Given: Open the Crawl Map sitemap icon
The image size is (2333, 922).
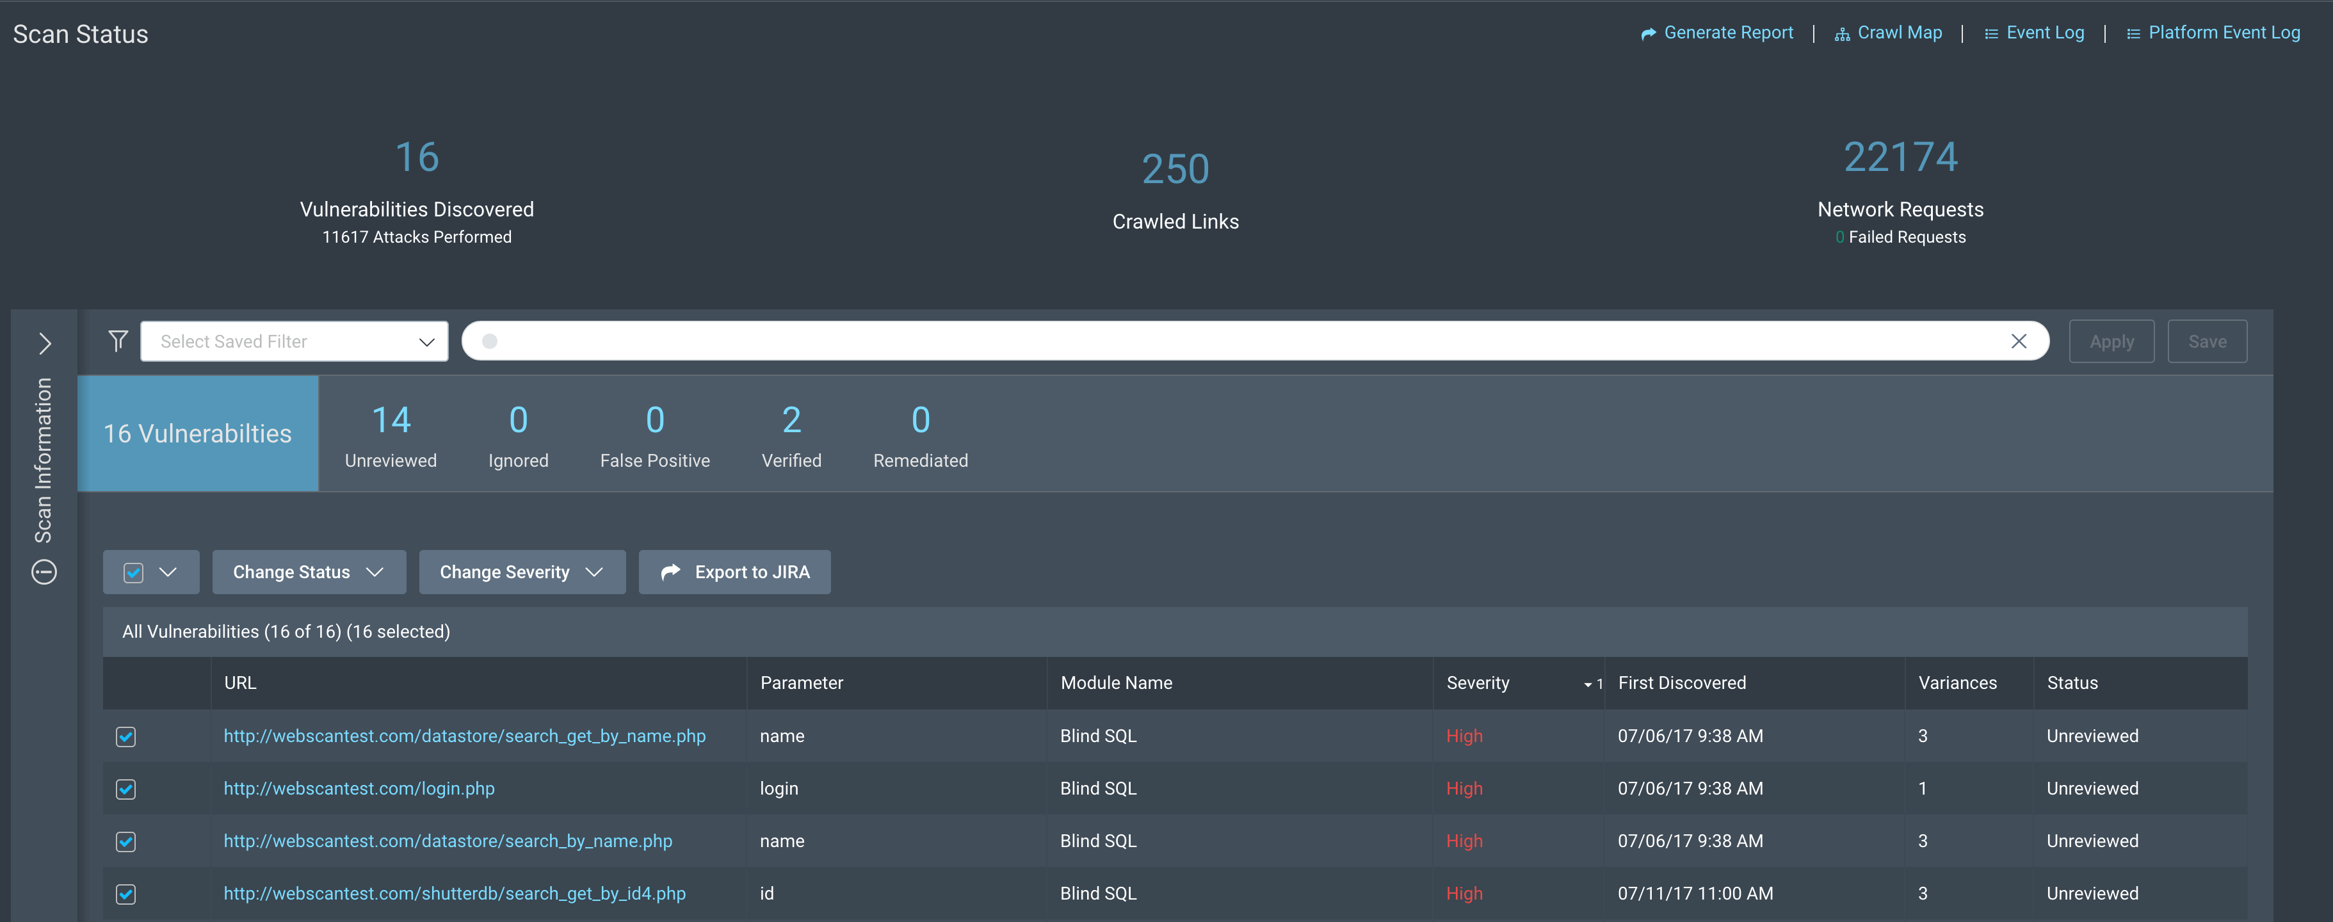Looking at the screenshot, I should (x=1842, y=33).
